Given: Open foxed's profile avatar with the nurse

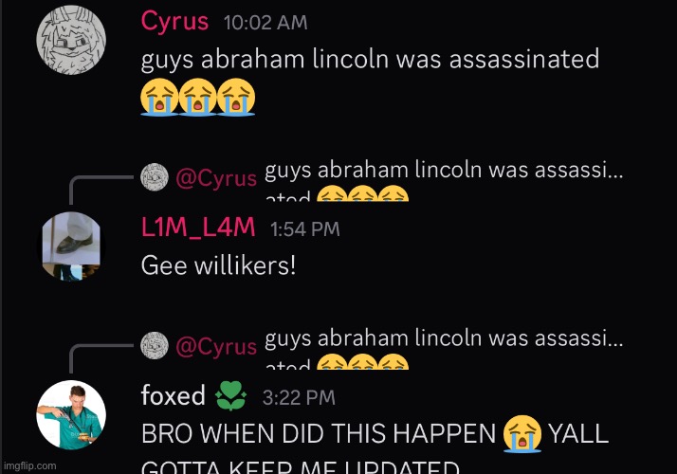Looking at the screenshot, I should tap(71, 415).
